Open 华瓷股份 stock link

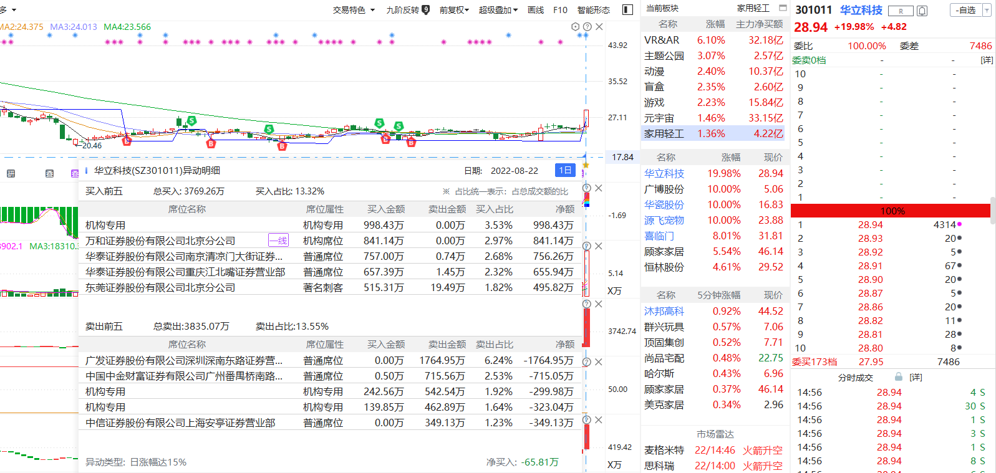click(x=664, y=205)
